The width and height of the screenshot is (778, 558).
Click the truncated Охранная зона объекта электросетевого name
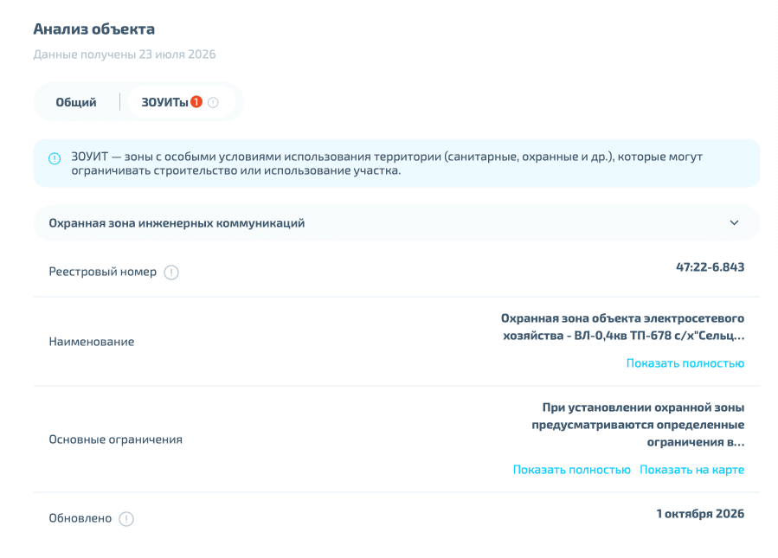click(623, 327)
